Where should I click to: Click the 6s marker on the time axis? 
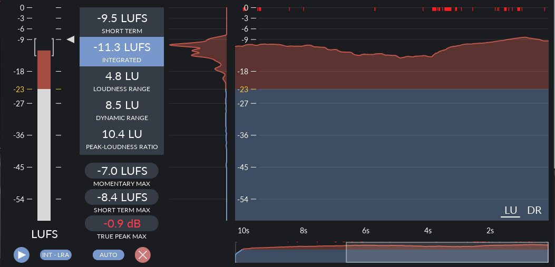coord(366,231)
